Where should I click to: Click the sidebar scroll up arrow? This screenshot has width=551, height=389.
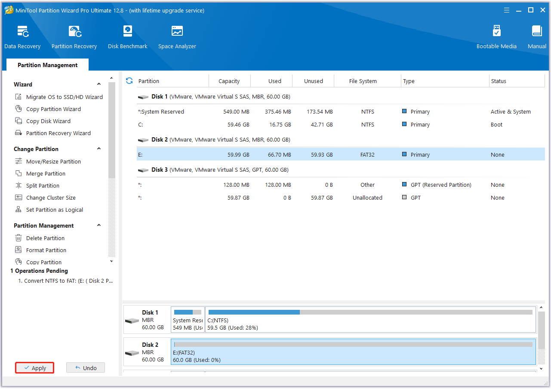(x=112, y=78)
